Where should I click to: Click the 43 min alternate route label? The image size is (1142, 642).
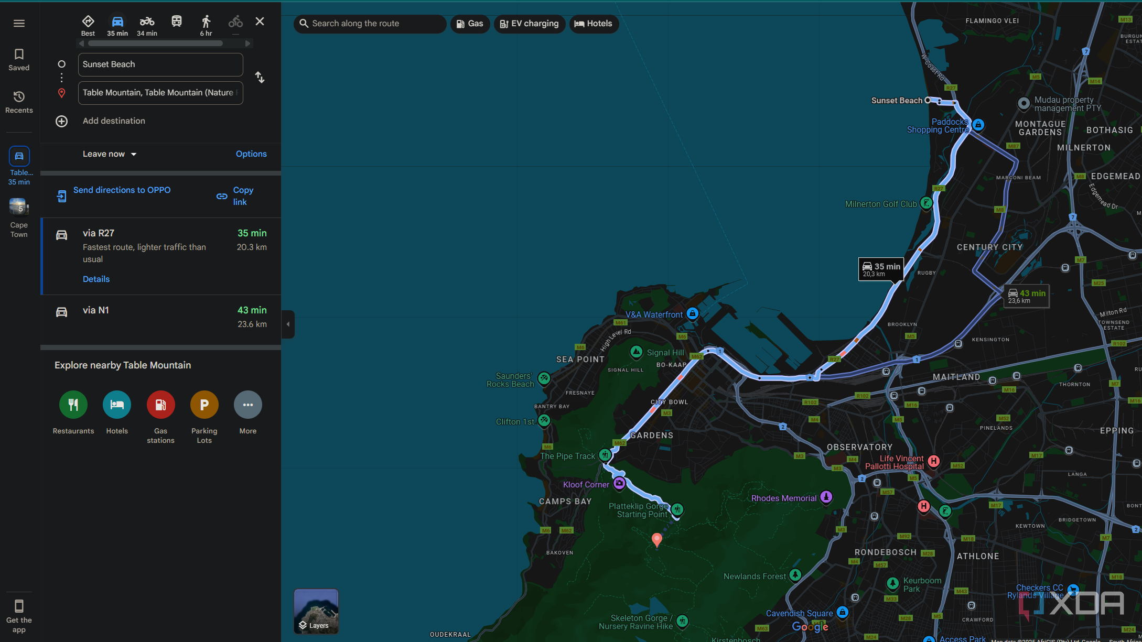pos(1027,296)
